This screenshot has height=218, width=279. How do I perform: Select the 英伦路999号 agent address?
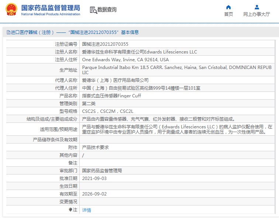141,88
